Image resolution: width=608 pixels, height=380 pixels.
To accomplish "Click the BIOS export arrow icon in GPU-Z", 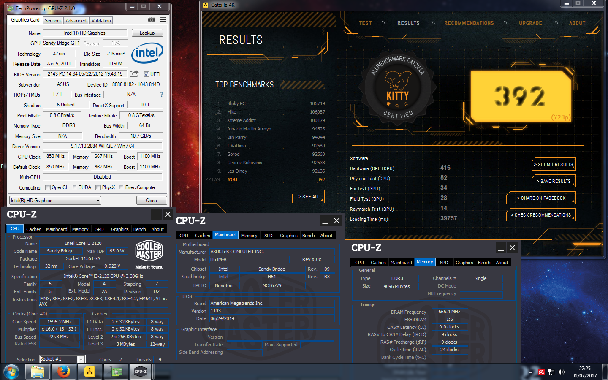I will [134, 74].
